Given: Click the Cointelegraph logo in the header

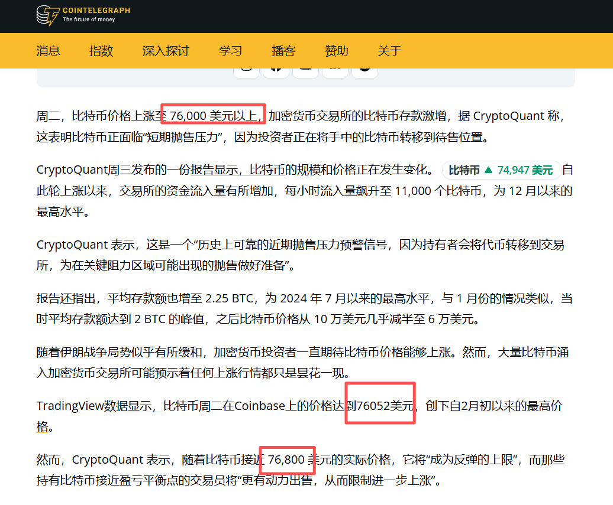Looking at the screenshot, I should click(x=83, y=15).
